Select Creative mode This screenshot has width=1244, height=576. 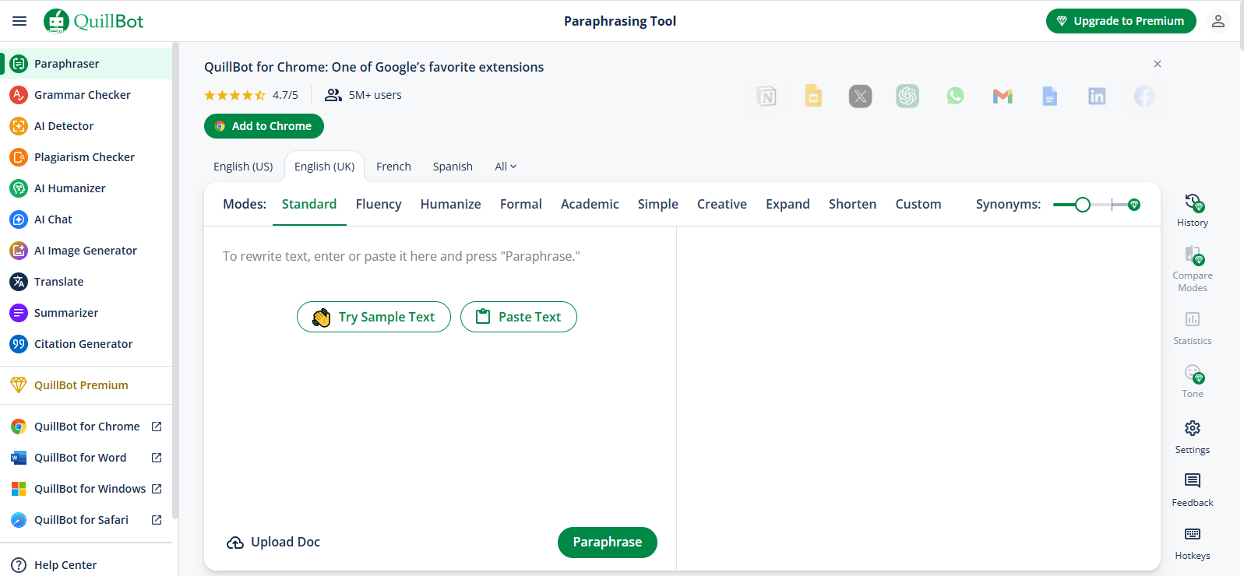click(722, 204)
